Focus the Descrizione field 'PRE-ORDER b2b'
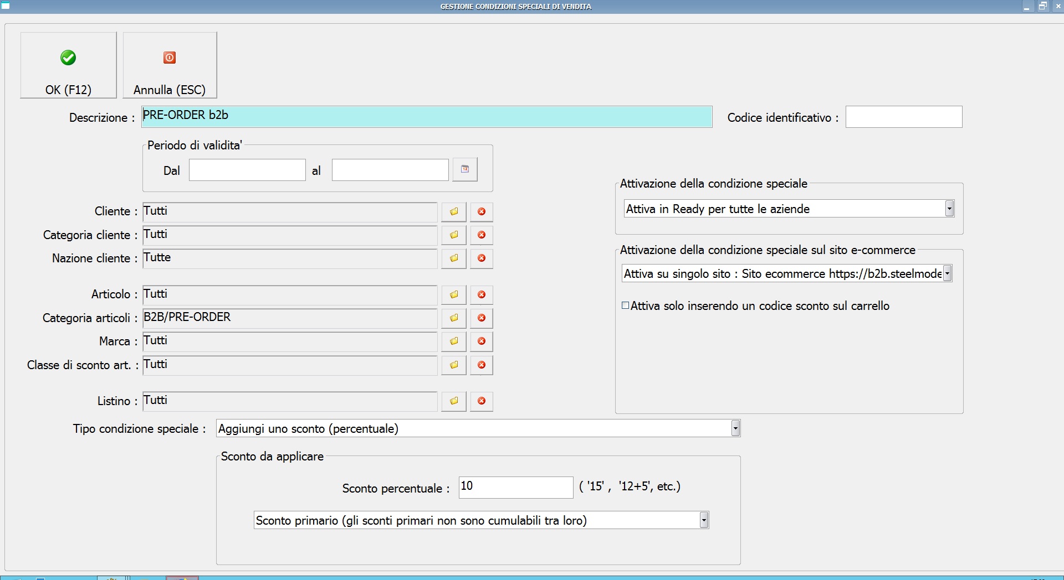The width and height of the screenshot is (1064, 580). pyautogui.click(x=427, y=117)
